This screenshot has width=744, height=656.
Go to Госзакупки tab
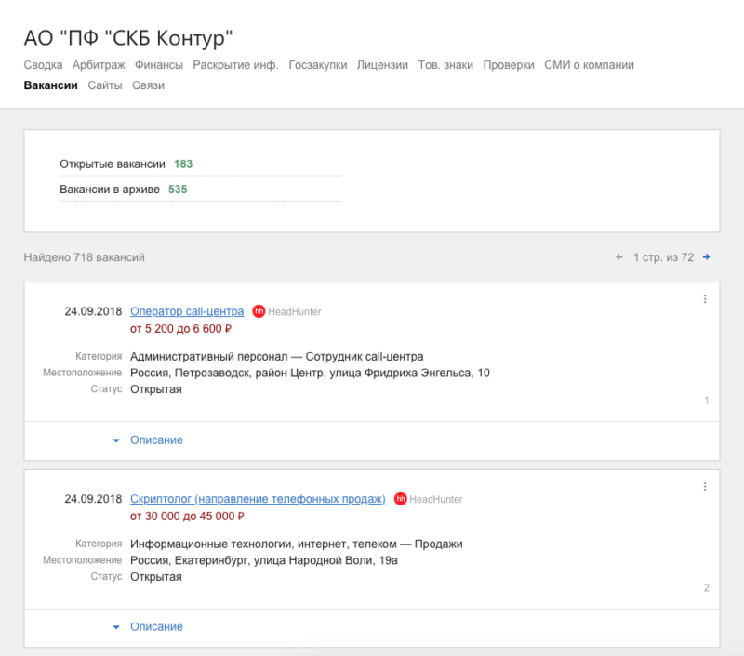(318, 65)
